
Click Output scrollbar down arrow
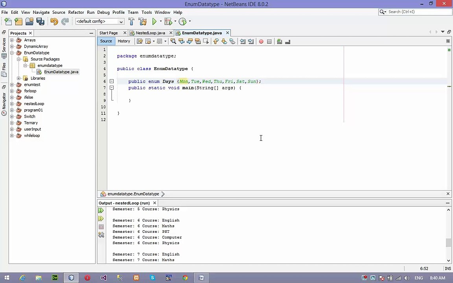pos(448,261)
